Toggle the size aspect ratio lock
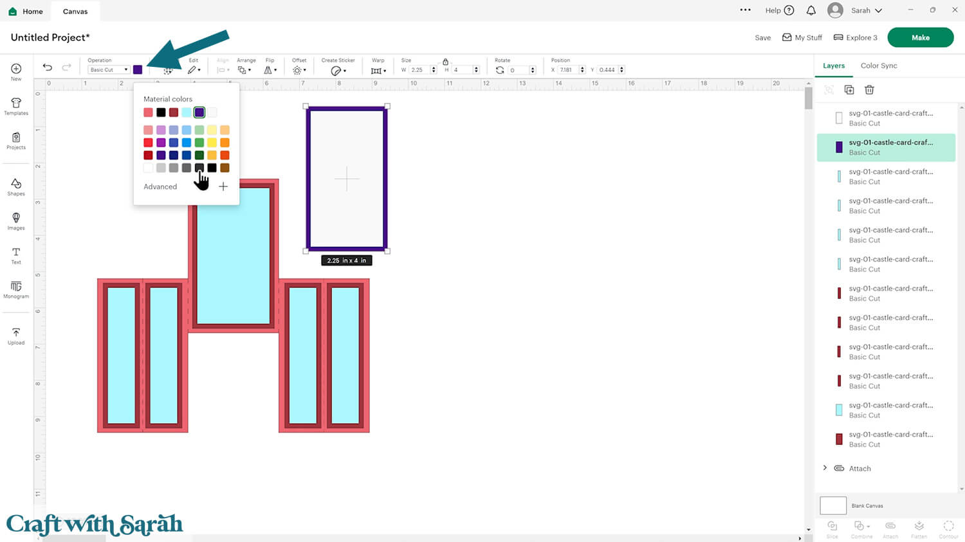965x542 pixels. click(445, 62)
